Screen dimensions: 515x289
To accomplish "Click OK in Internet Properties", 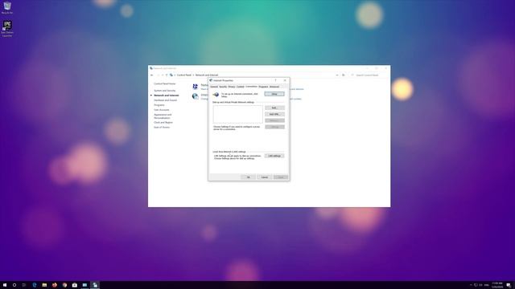I will click(x=249, y=177).
